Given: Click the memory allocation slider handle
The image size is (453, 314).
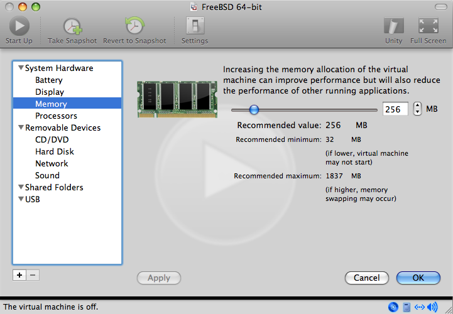Looking at the screenshot, I should pos(254,109).
